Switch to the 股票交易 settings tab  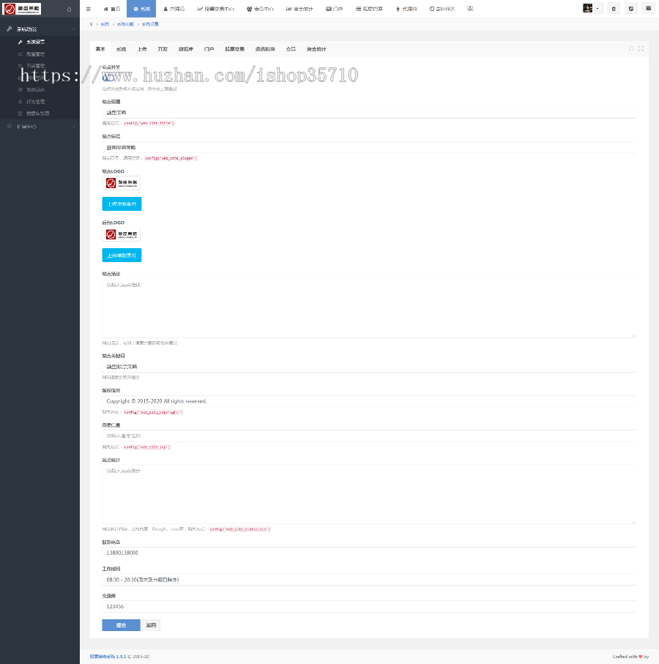(x=234, y=49)
